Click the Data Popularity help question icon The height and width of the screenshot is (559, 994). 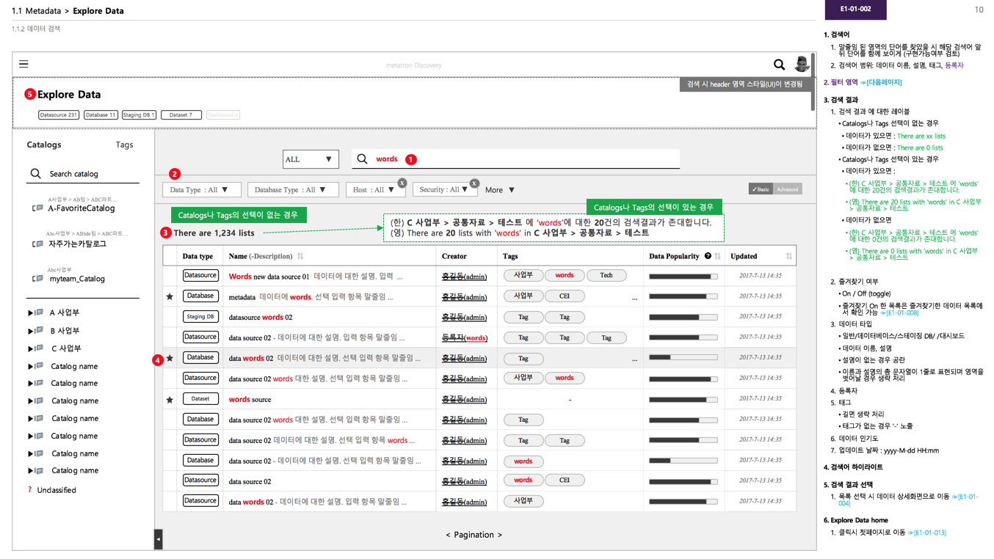click(708, 256)
